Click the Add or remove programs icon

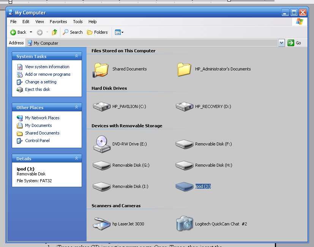[x=20, y=75]
